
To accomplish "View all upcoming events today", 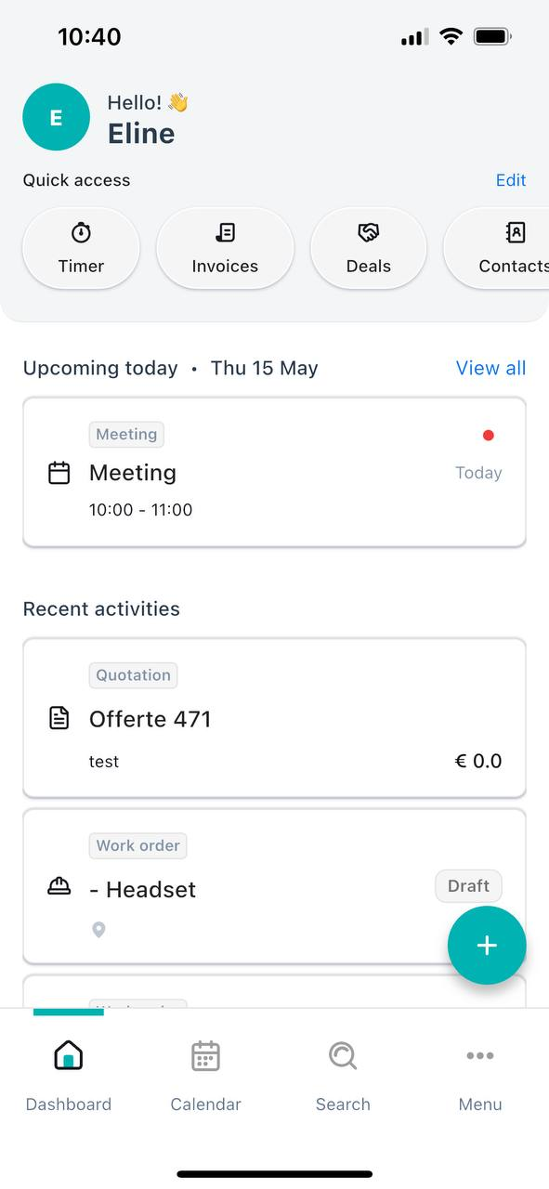I will point(490,368).
